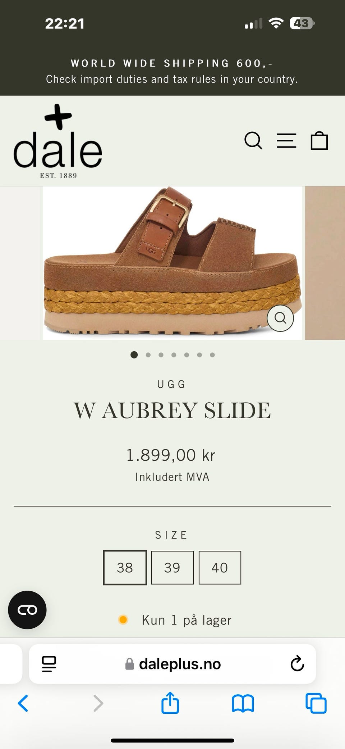Open Safari bookmarks book icon

243,703
